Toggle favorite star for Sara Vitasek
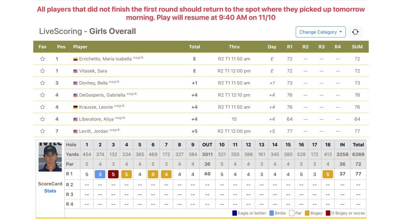This screenshot has width=402, height=221. coord(42,71)
